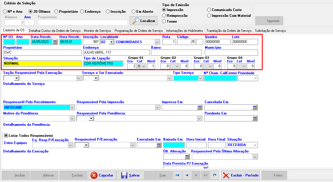Expand the Situação RECEBIDA dropdown
Screen dimensions: 333x182
tap(255, 145)
